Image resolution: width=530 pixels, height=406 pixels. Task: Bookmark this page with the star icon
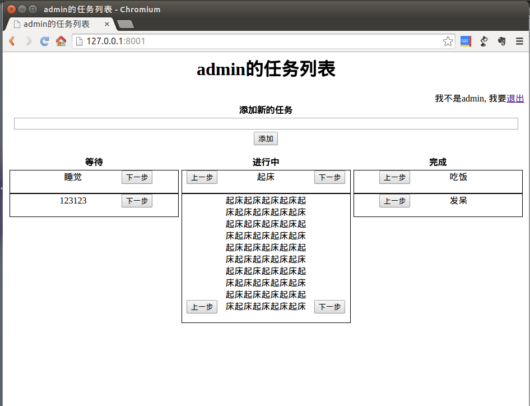[x=448, y=41]
